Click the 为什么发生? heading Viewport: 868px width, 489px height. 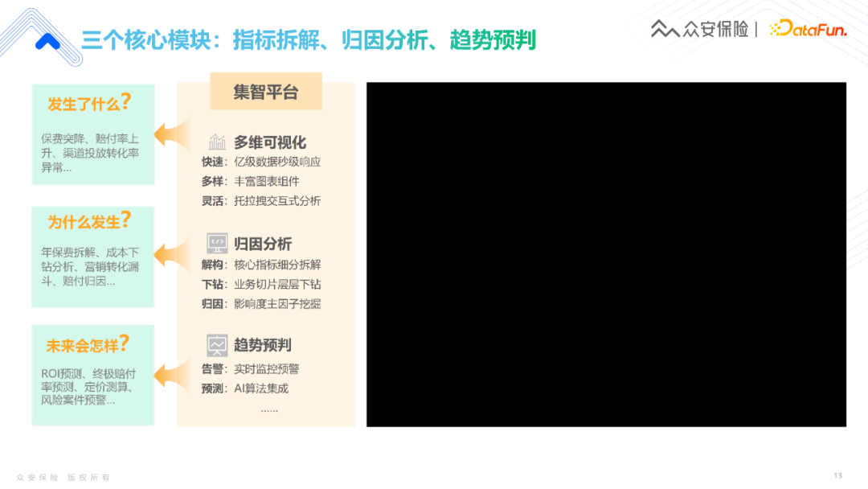tap(89, 220)
